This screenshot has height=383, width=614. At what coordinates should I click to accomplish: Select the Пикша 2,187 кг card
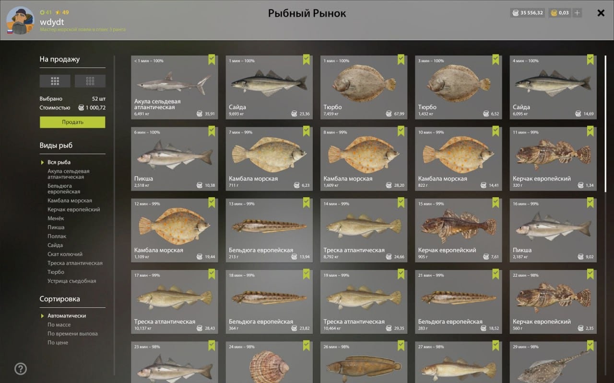553,230
